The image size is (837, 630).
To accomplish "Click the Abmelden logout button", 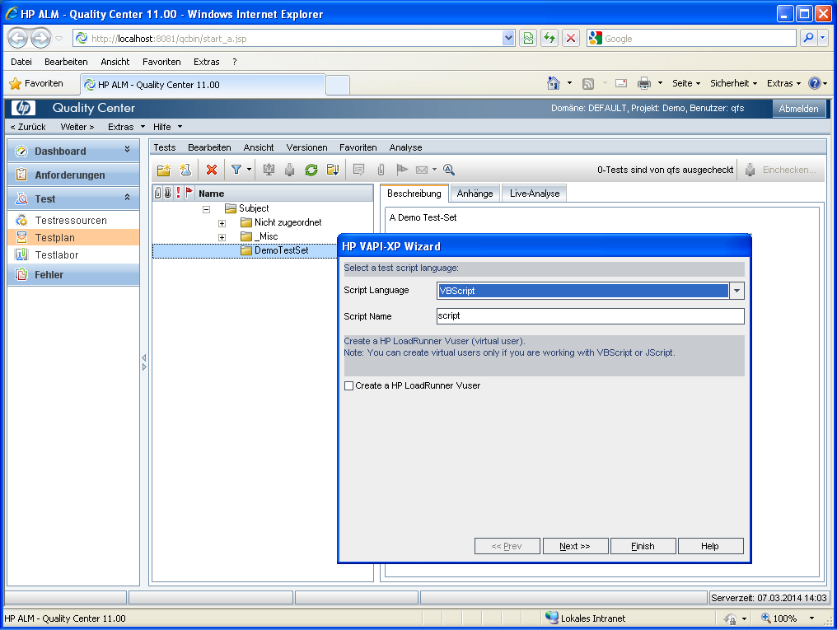I will (x=798, y=108).
